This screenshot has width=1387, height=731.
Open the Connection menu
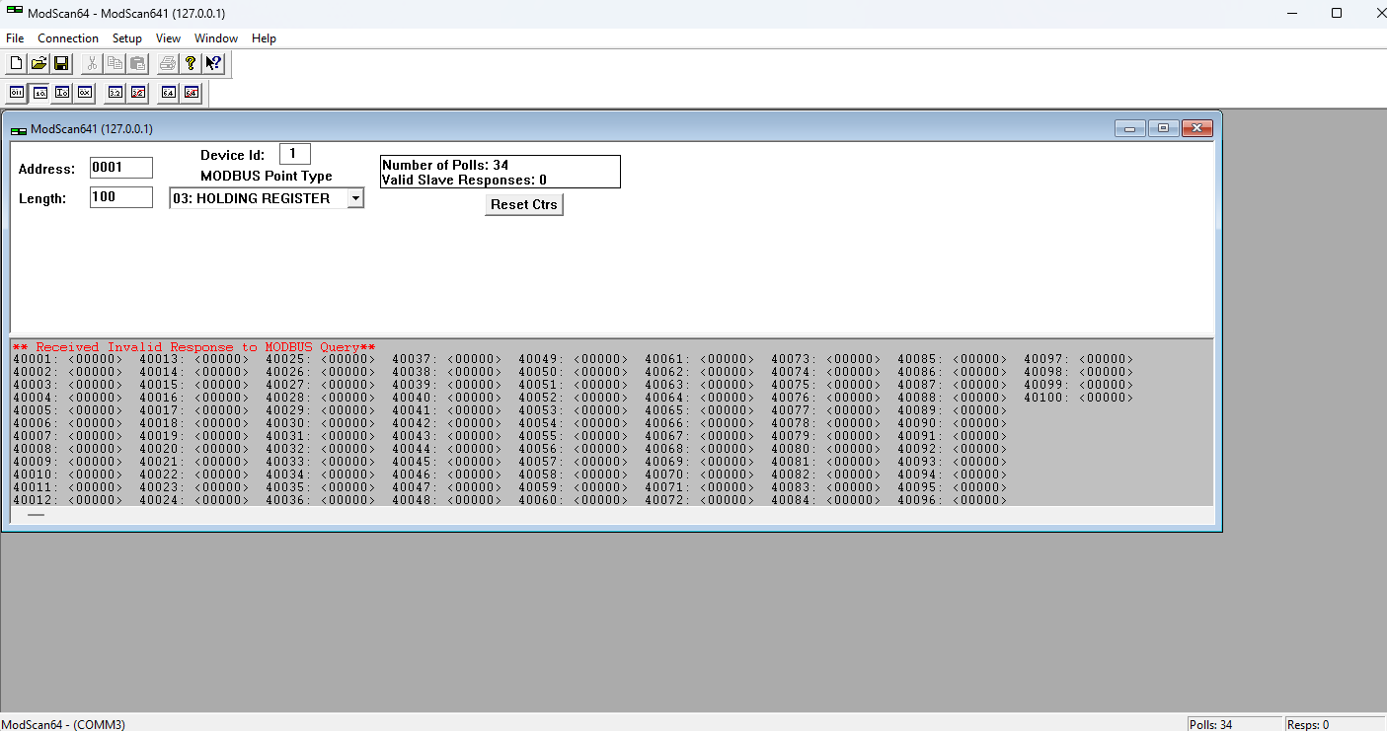(68, 38)
